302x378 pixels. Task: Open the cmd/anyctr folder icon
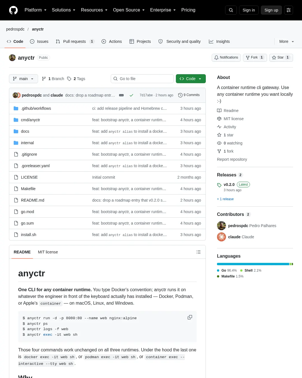click(x=16, y=120)
